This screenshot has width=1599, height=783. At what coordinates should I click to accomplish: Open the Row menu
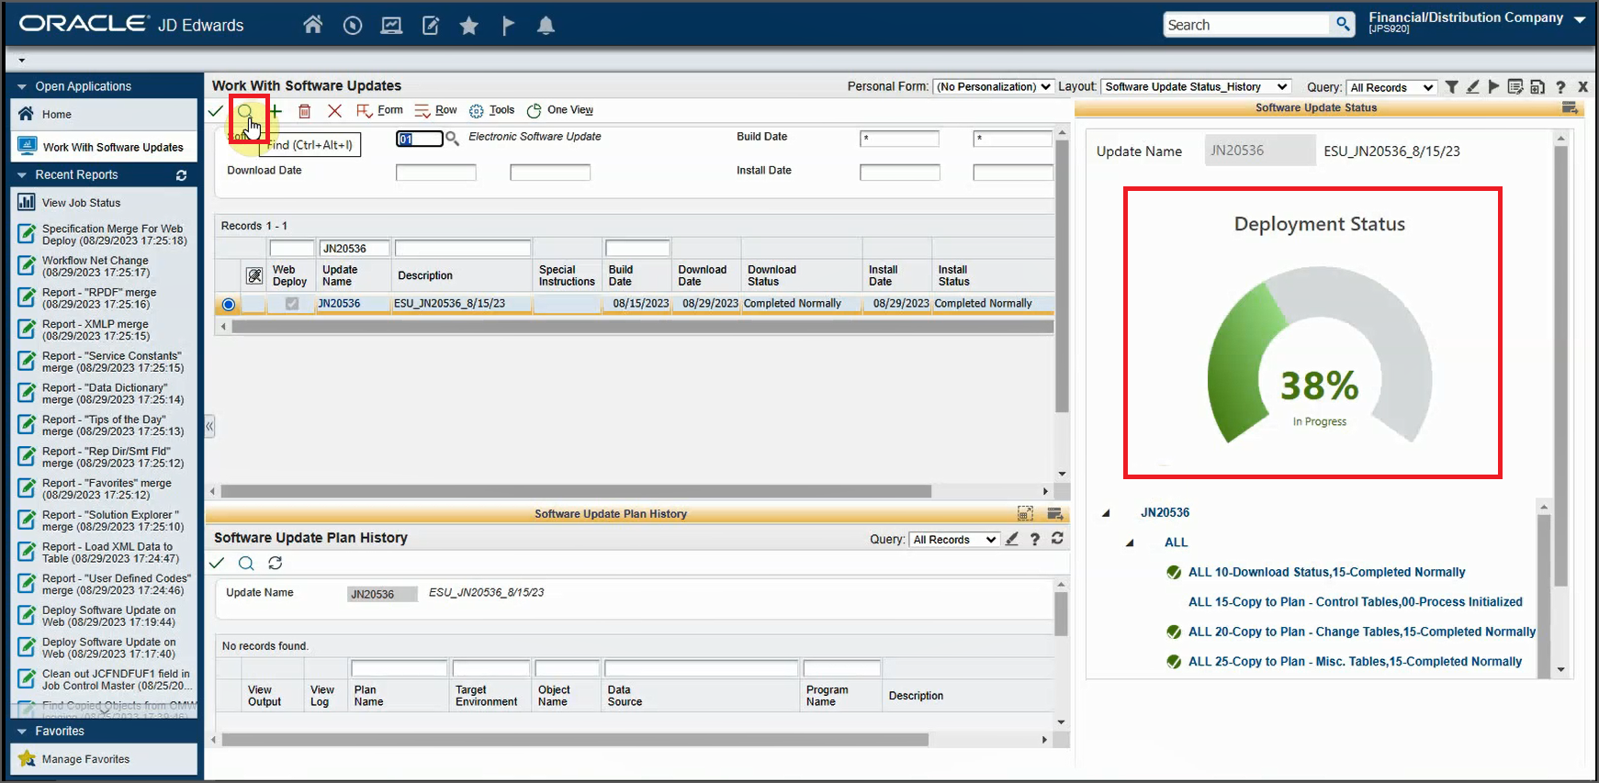tap(436, 110)
